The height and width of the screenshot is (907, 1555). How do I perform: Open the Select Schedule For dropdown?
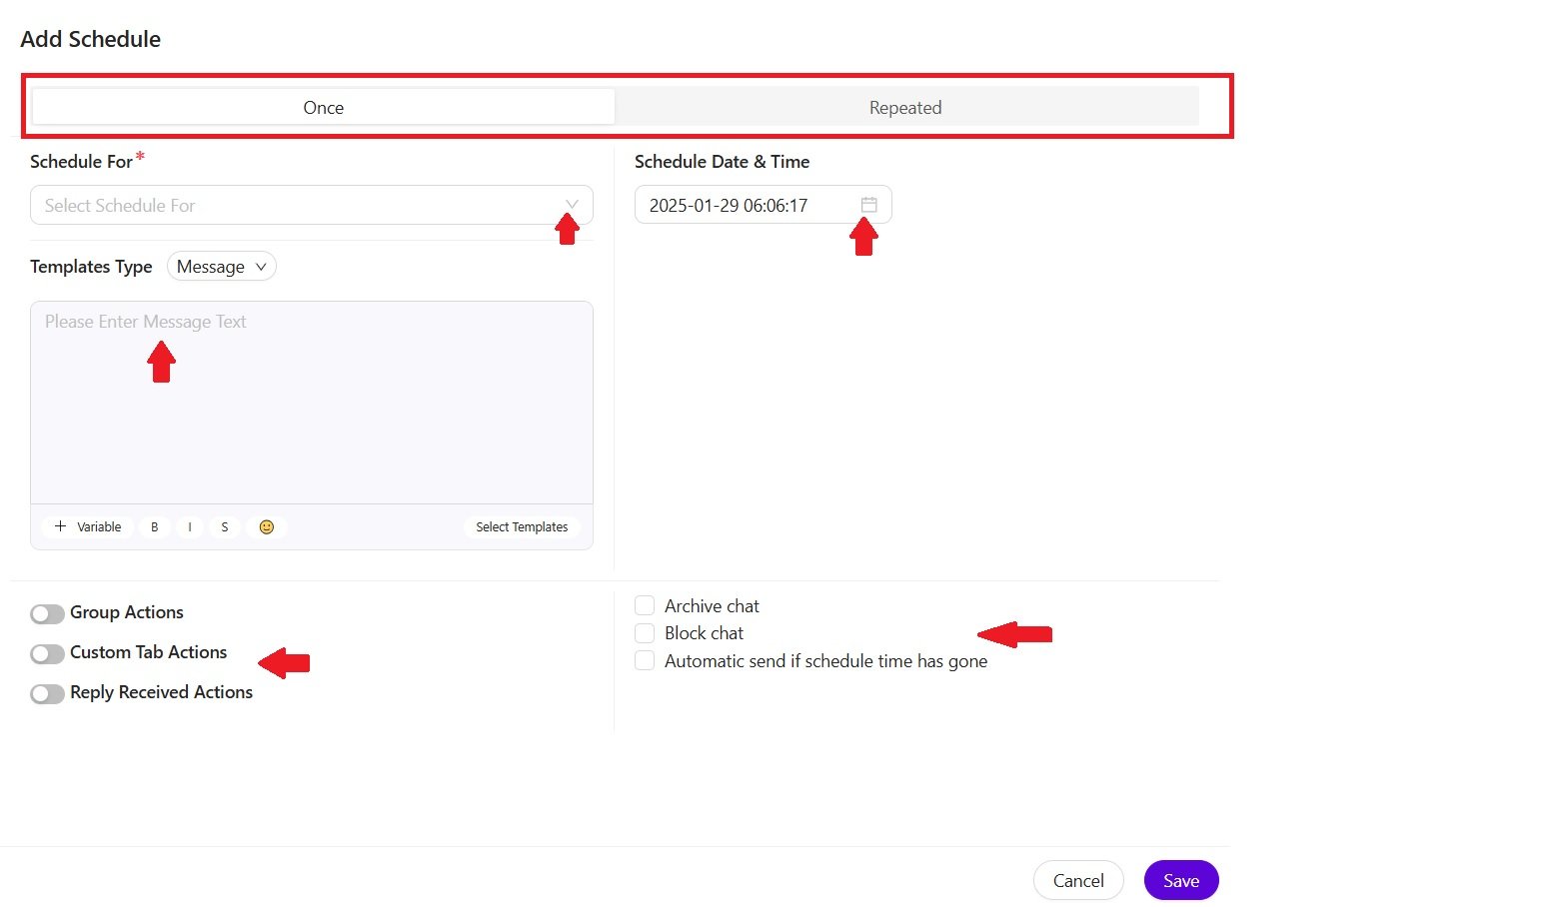pyautogui.click(x=311, y=205)
